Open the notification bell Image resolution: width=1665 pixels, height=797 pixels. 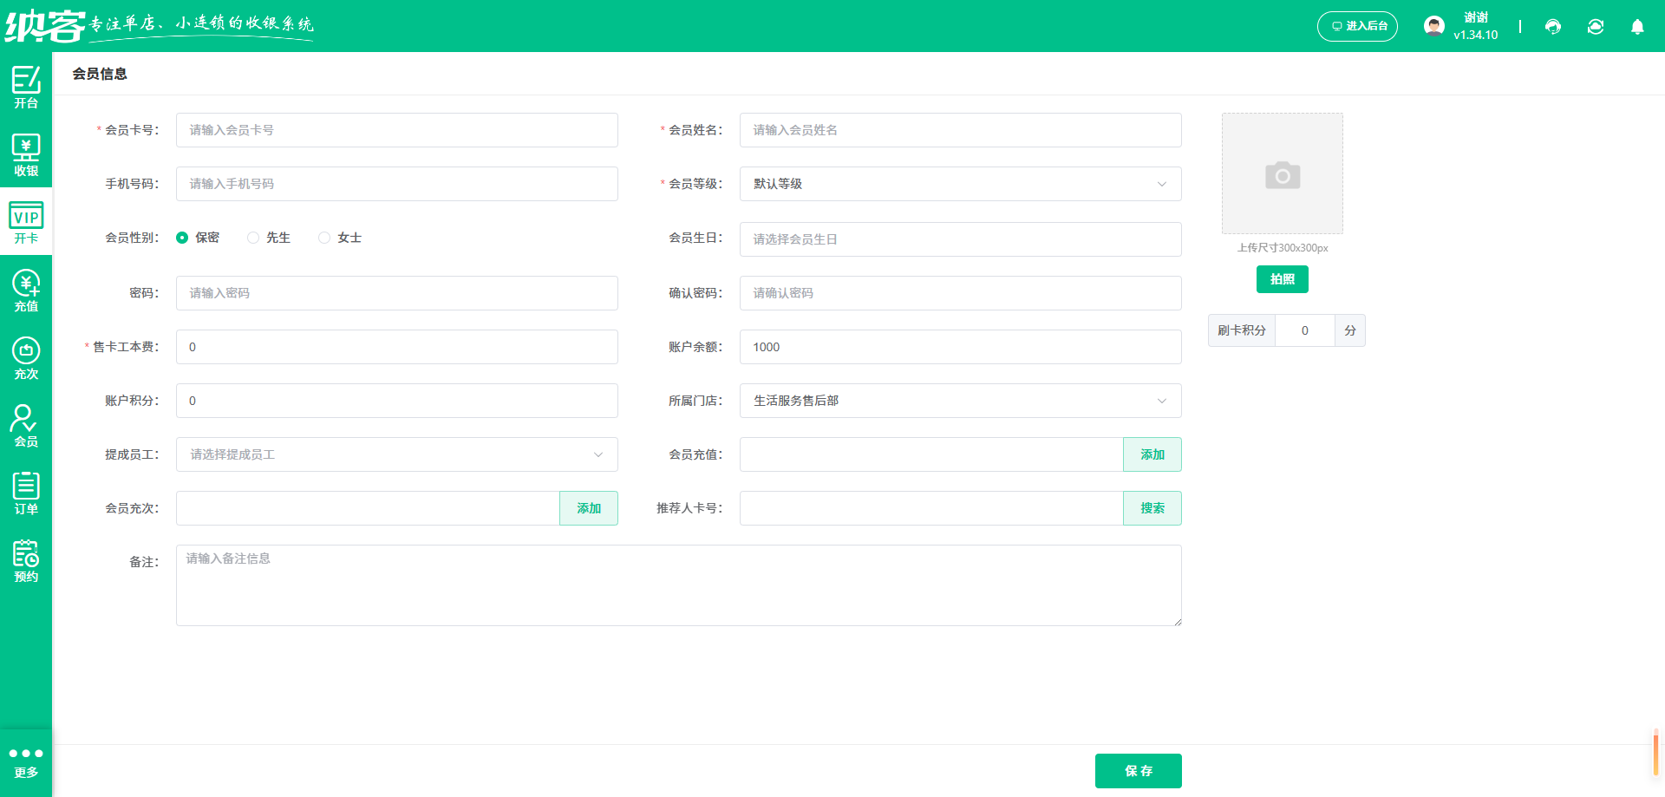tap(1637, 26)
